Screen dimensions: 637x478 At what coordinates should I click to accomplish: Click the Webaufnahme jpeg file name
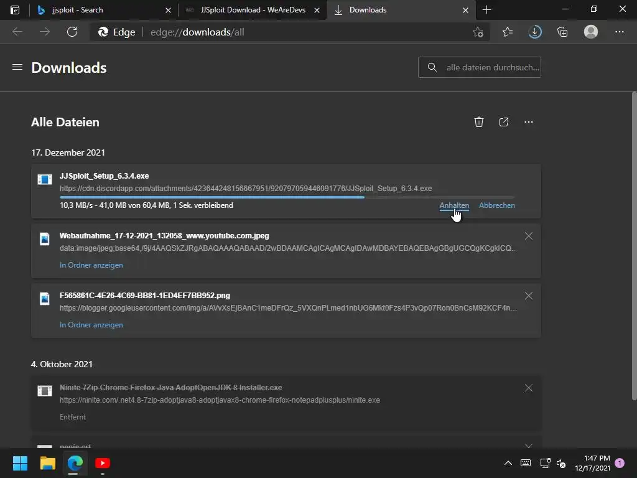[x=164, y=236]
